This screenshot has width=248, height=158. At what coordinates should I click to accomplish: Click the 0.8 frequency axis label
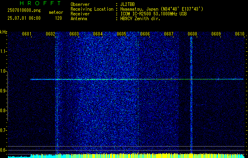coord(3,111)
